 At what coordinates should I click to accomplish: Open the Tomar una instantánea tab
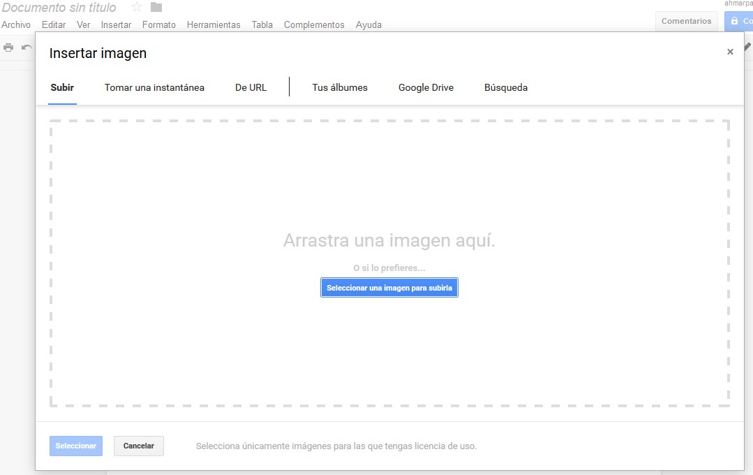pos(154,87)
